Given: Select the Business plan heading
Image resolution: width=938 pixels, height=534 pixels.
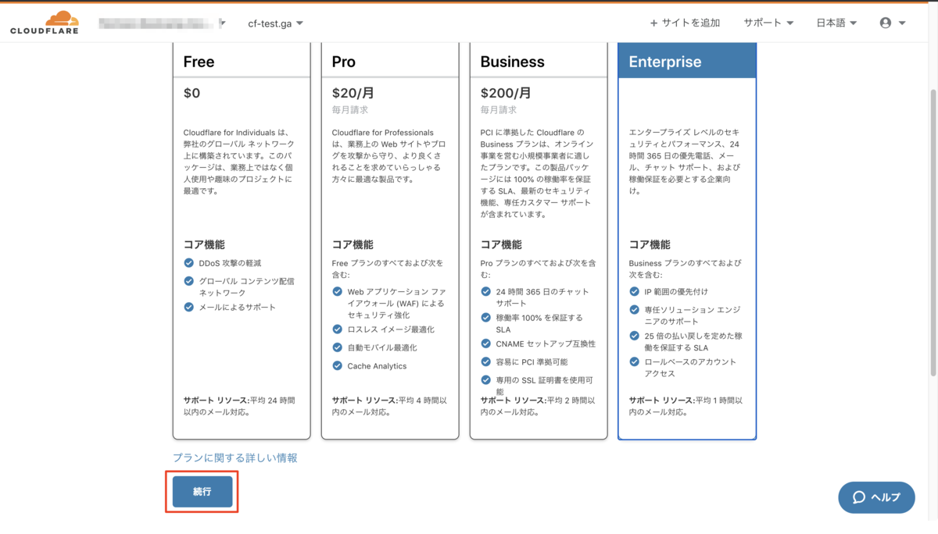Looking at the screenshot, I should point(512,62).
